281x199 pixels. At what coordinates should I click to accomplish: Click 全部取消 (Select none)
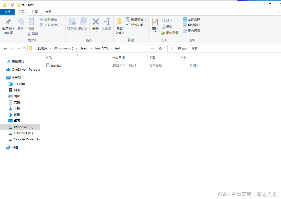point(191,25)
